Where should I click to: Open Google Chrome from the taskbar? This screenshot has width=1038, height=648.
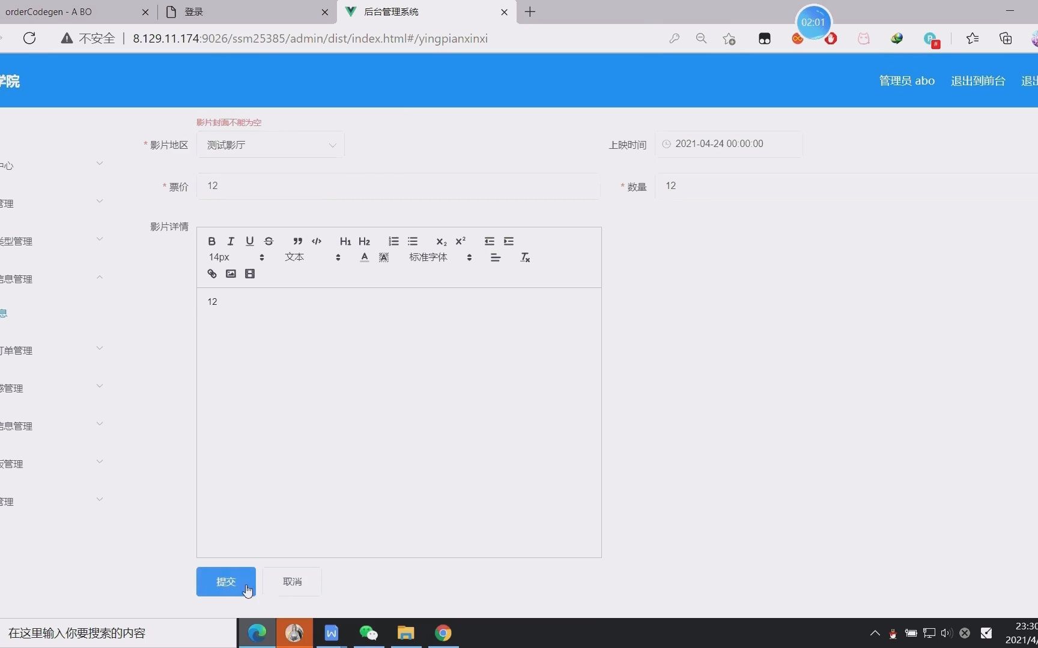pos(443,633)
